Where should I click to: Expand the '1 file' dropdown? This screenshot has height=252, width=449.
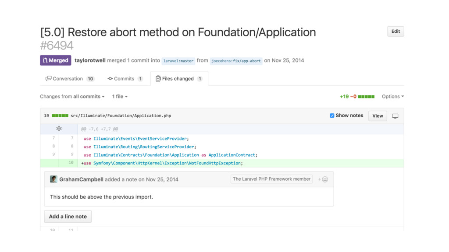pyautogui.click(x=120, y=97)
